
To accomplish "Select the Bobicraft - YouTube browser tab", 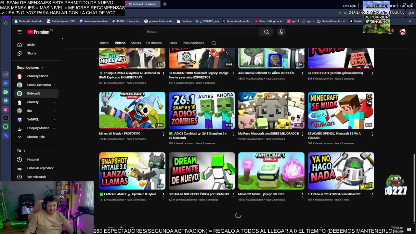I will pos(142,4).
